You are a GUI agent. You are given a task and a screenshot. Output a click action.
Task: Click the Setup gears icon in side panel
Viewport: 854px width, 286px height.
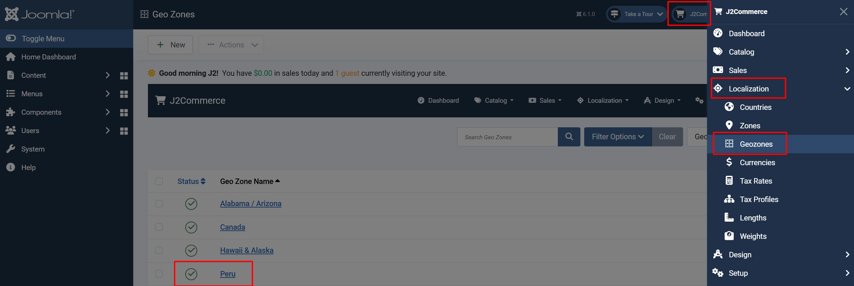[718, 273]
